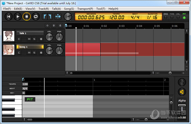Click the Song 1 track name

coord(30,47)
